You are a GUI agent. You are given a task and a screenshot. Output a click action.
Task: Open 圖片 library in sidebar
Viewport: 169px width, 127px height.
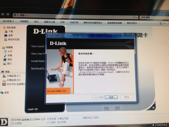10,63
